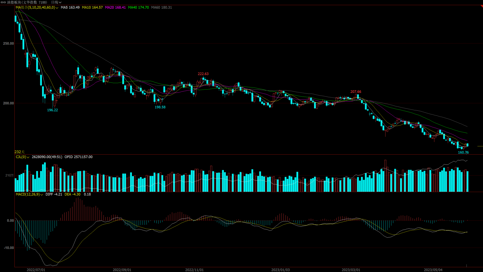This screenshot has height=272, width=483.
Task: Click the 198.58 low price marker
Action: click(x=160, y=107)
